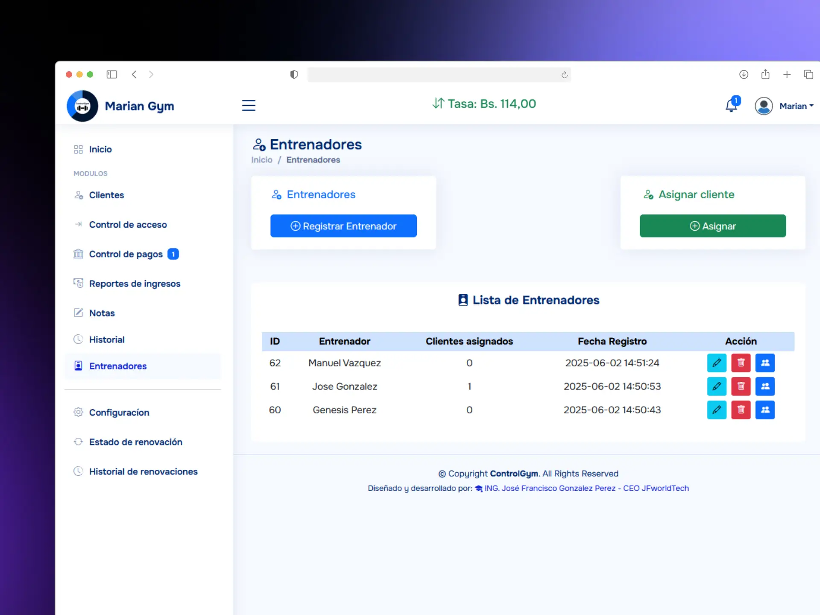Select Entrenadores in sidebar
820x615 pixels.
point(143,366)
